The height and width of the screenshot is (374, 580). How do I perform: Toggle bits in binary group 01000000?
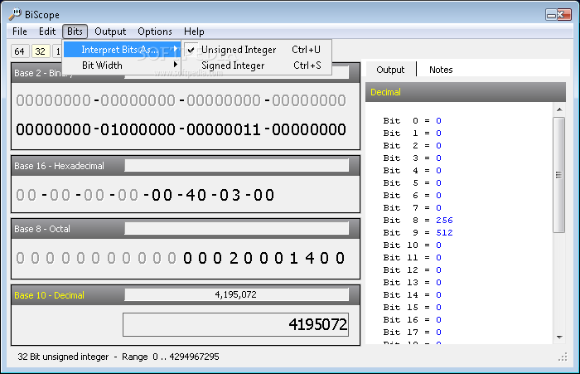tap(138, 129)
